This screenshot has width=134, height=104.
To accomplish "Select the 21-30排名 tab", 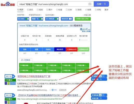I will [x=25, y=60].
